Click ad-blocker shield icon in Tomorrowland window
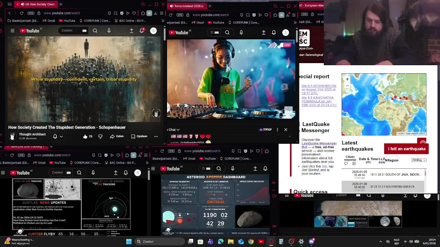 (254, 15)
